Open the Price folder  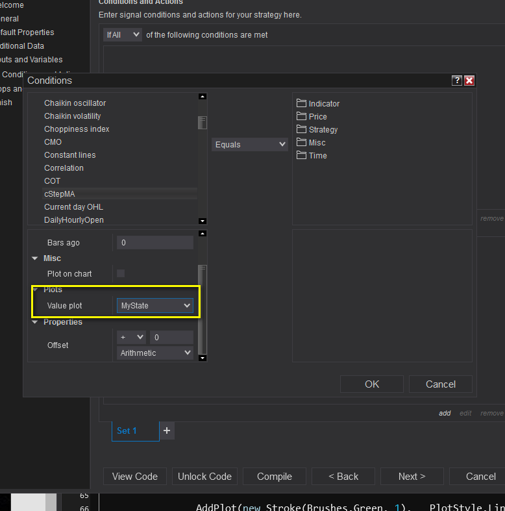click(312, 117)
